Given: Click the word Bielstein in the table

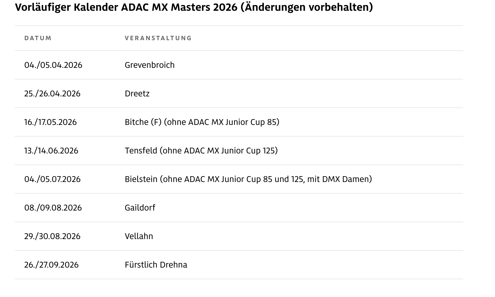Looking at the screenshot, I should (141, 179).
